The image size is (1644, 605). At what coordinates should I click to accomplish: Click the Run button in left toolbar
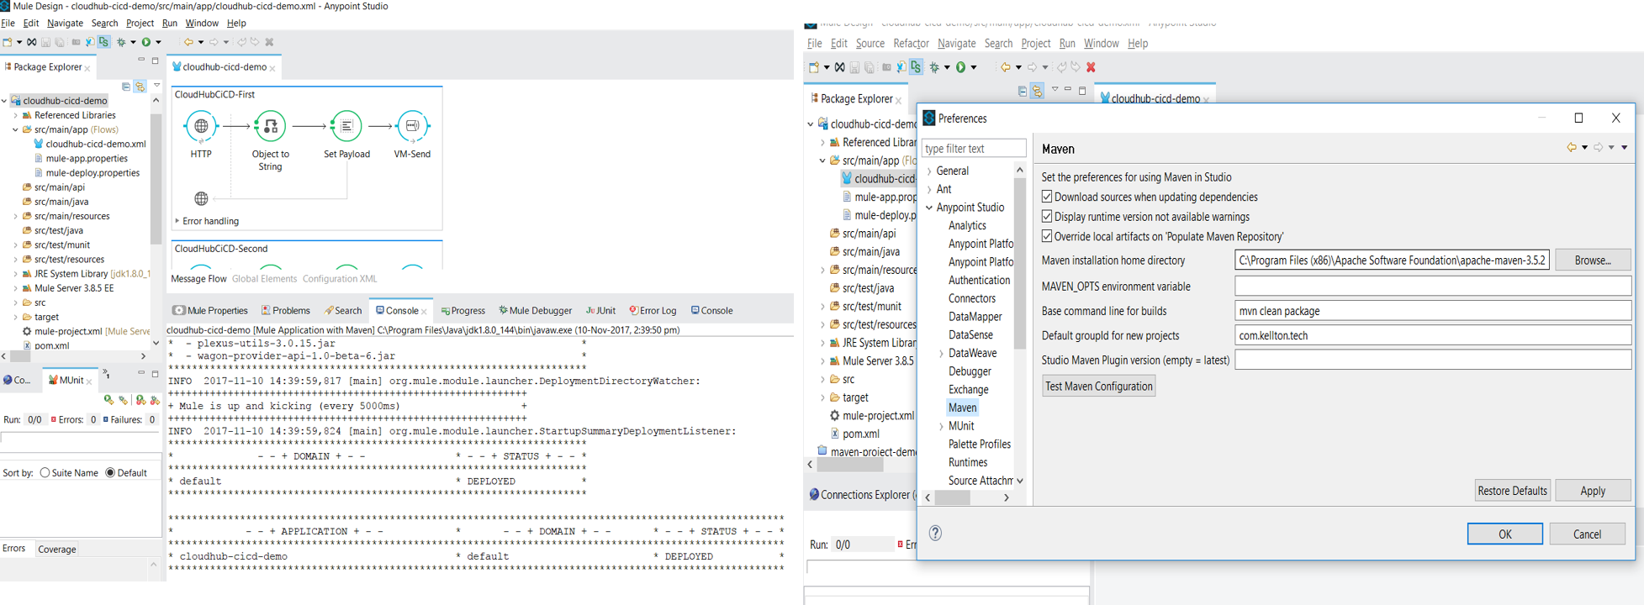pos(146,42)
